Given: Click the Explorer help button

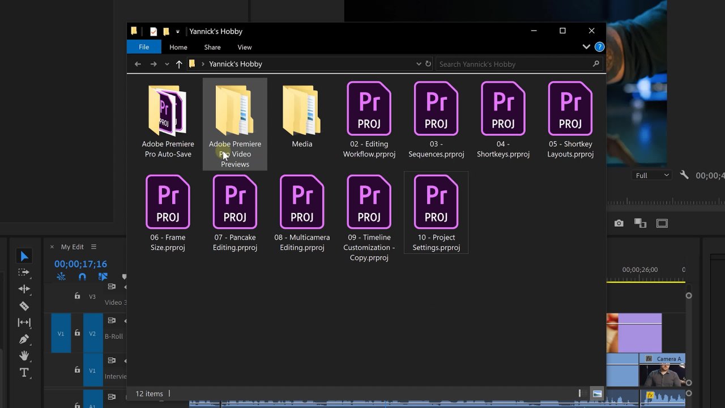Looking at the screenshot, I should click(599, 47).
